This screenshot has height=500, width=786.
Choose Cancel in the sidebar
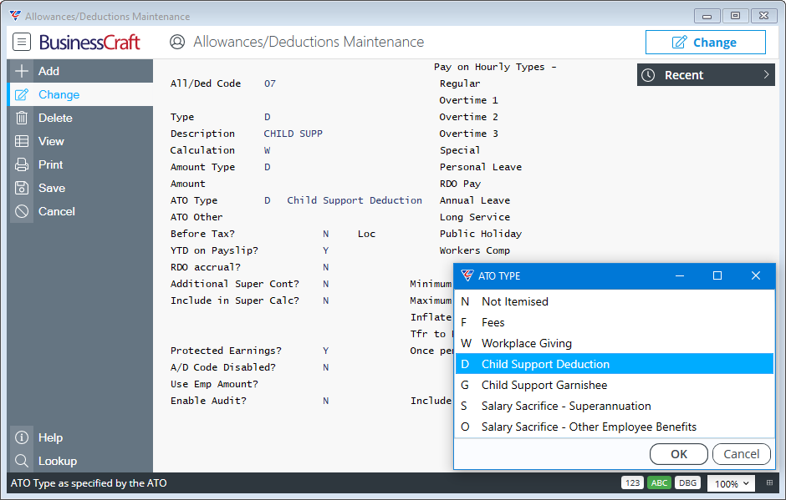pos(81,211)
